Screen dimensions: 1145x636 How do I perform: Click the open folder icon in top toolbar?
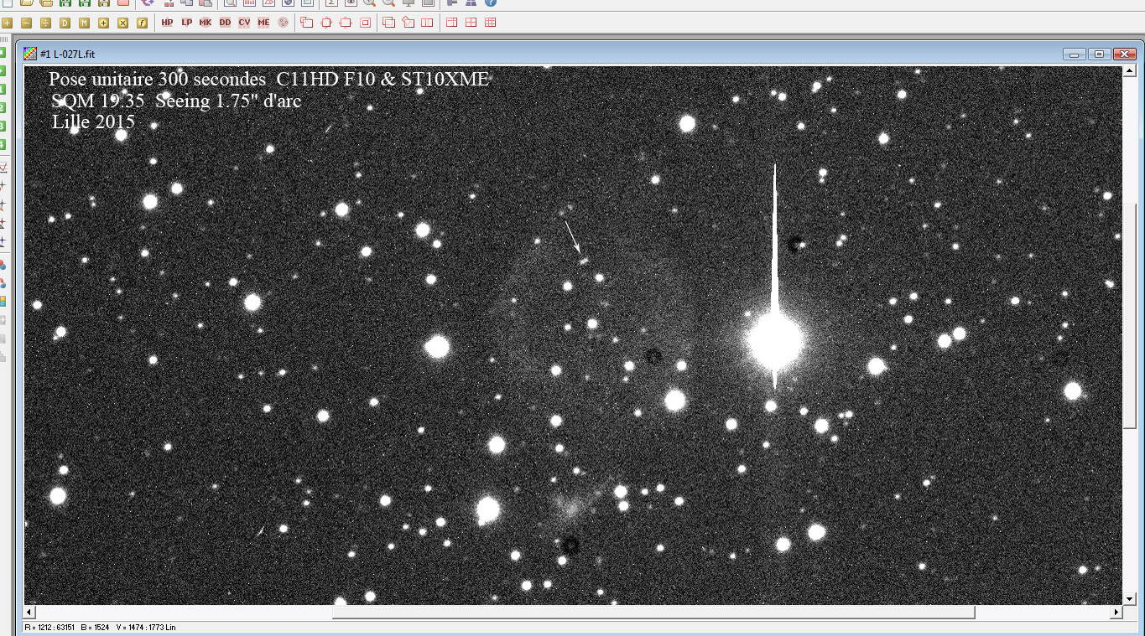click(x=27, y=3)
